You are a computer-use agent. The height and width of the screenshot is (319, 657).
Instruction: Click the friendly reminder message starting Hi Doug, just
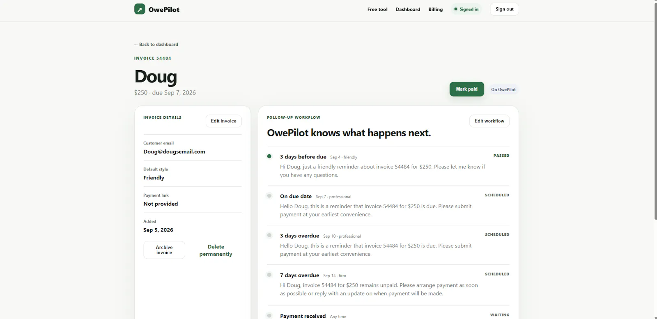tap(382, 171)
